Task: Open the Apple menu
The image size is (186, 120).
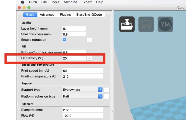Action: coord(23,2)
